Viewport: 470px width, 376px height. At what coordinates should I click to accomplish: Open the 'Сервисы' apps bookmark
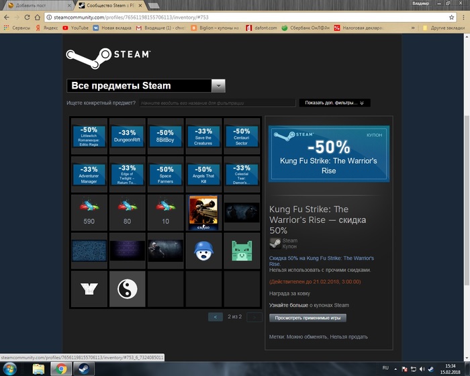17,28
